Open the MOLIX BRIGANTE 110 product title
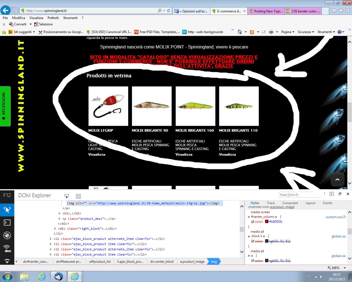The height and width of the screenshot is (282, 352). pyautogui.click(x=238, y=131)
